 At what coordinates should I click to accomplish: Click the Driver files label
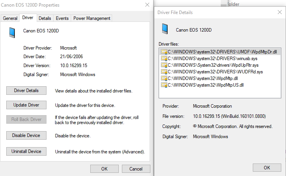point(169,44)
